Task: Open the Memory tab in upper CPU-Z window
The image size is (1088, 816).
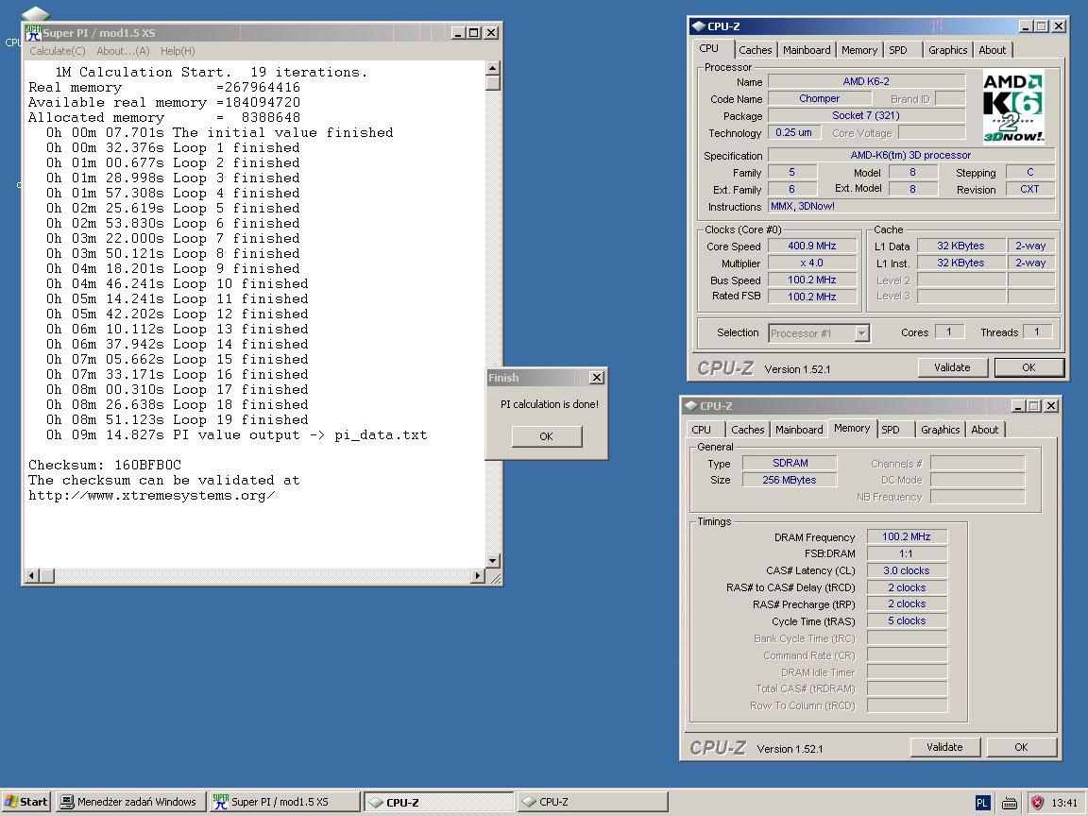Action: click(x=859, y=50)
